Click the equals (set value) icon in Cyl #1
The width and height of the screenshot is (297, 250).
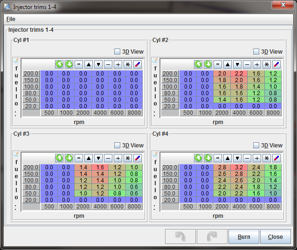79,64
